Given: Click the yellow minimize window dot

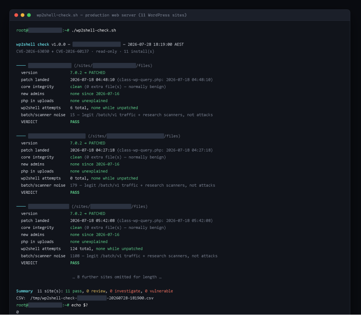Looking at the screenshot, I should [x=22, y=15].
